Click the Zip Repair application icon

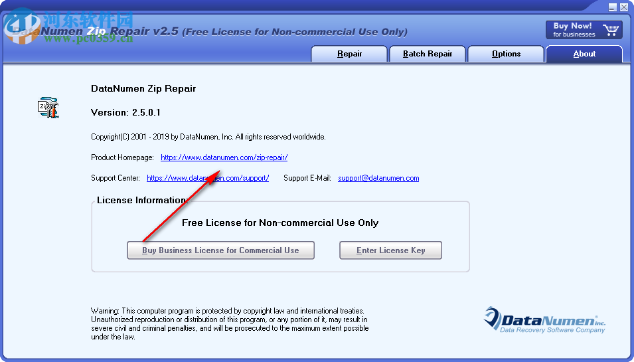pyautogui.click(x=48, y=108)
